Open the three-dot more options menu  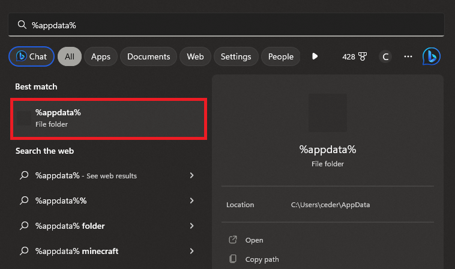(x=408, y=56)
